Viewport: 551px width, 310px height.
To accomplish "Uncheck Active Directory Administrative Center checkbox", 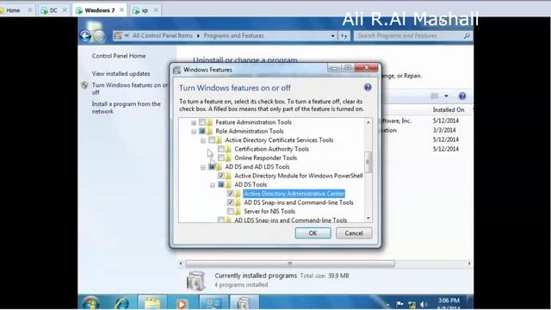I will [x=231, y=193].
